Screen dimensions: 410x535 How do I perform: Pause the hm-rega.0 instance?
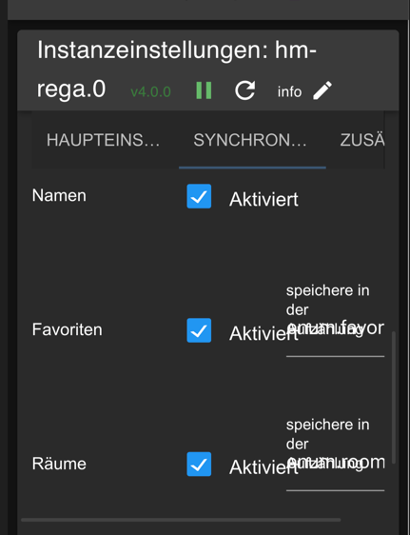click(204, 90)
